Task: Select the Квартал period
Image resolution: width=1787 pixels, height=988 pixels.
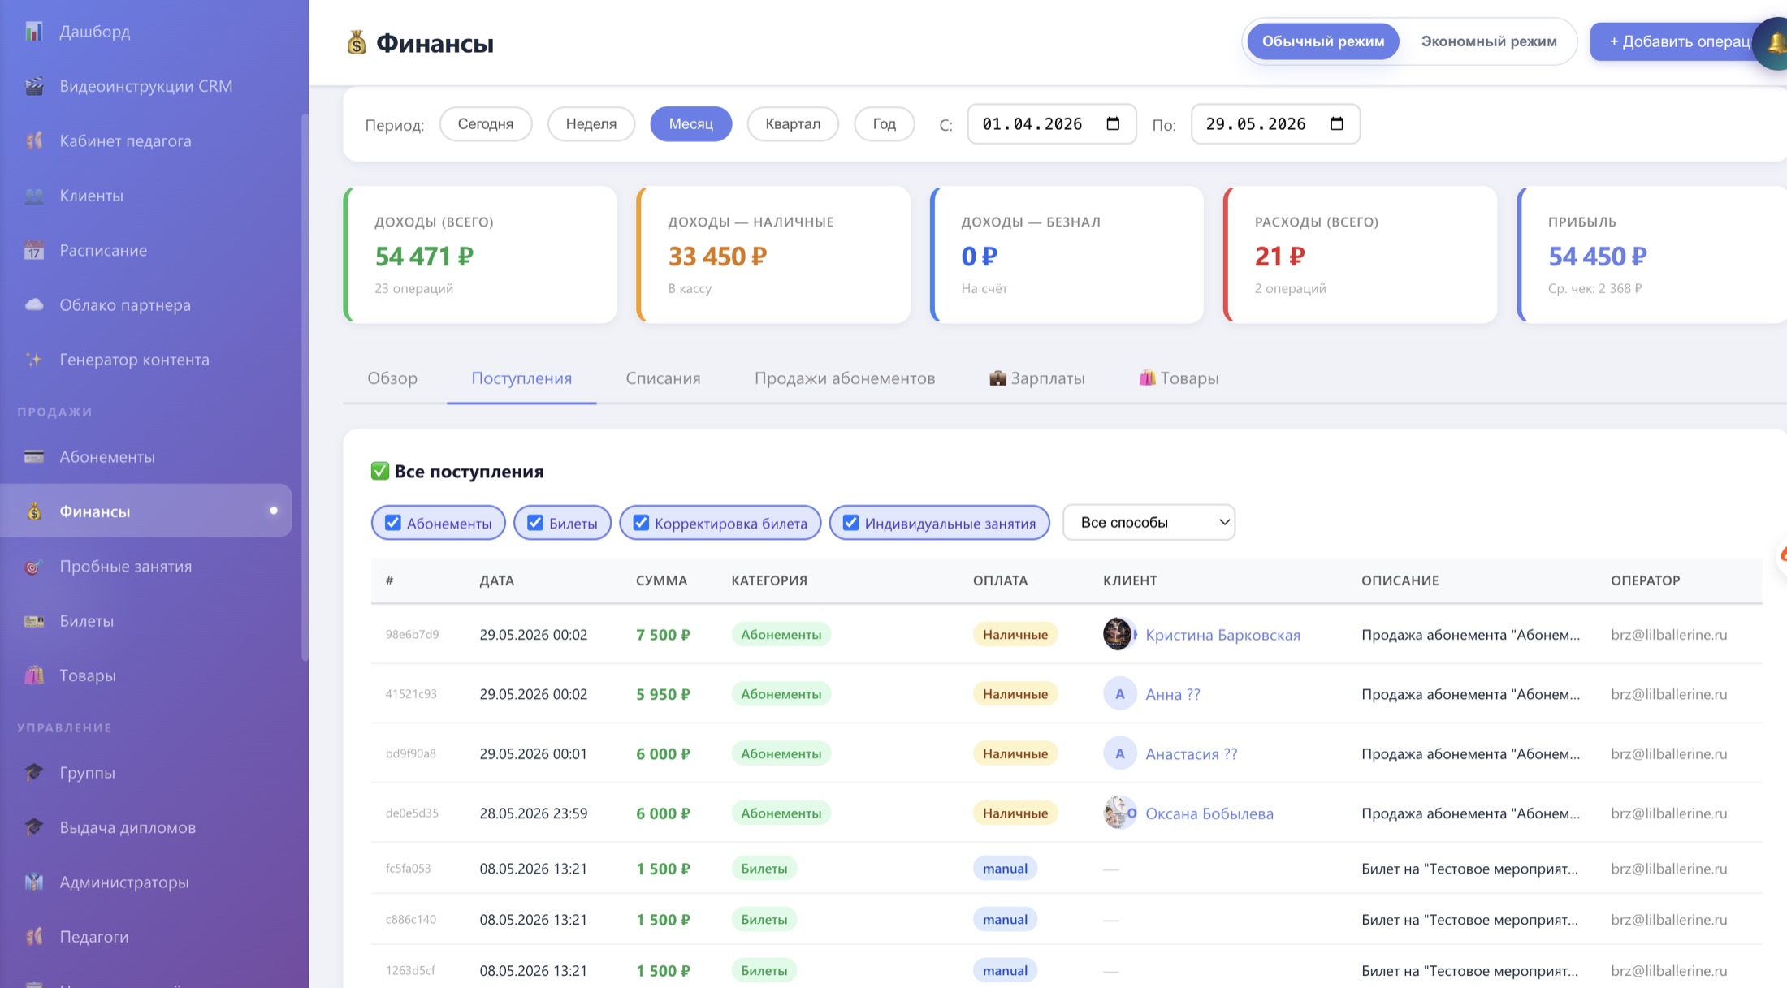Action: point(793,124)
